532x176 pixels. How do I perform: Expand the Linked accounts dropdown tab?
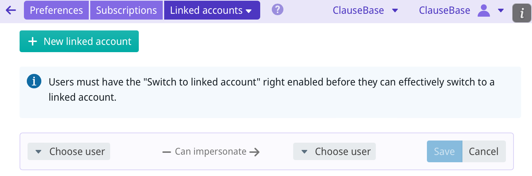(x=212, y=10)
